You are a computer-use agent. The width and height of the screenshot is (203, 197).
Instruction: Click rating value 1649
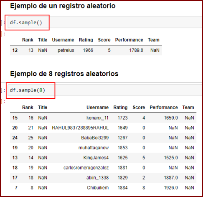(x=123, y=128)
